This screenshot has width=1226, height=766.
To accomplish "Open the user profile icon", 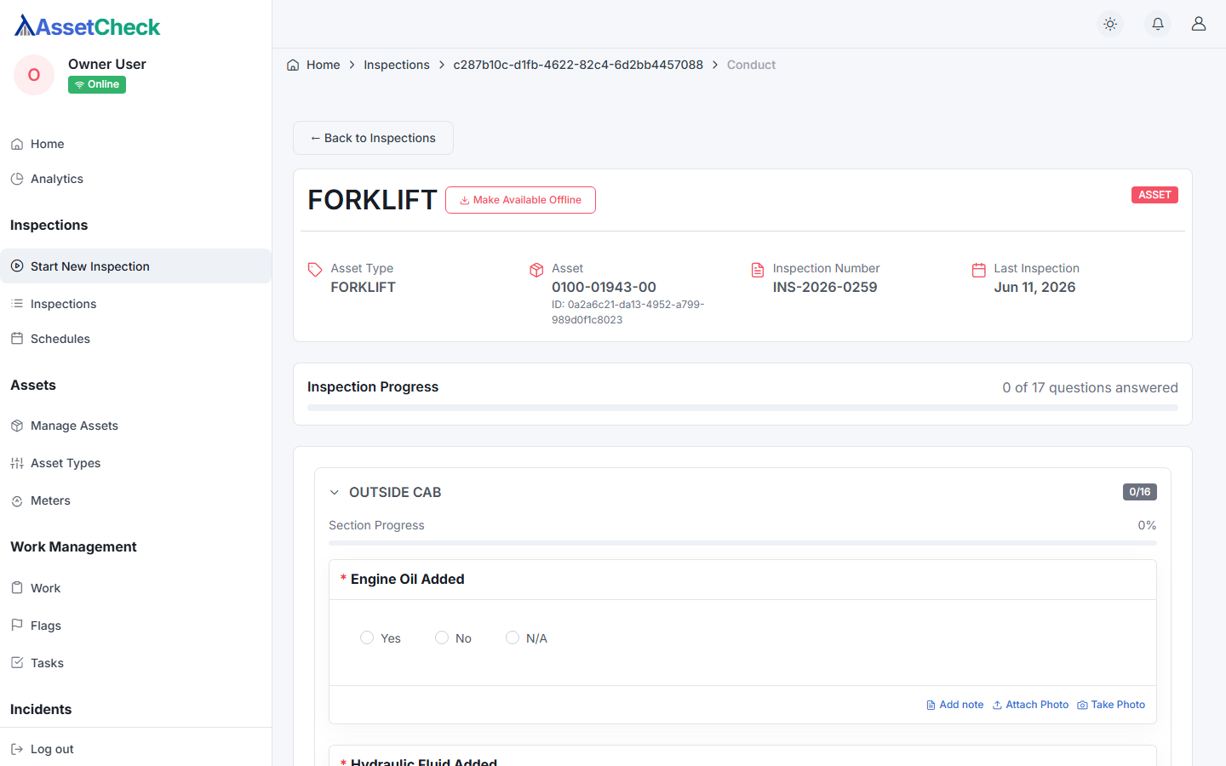I will [1199, 24].
